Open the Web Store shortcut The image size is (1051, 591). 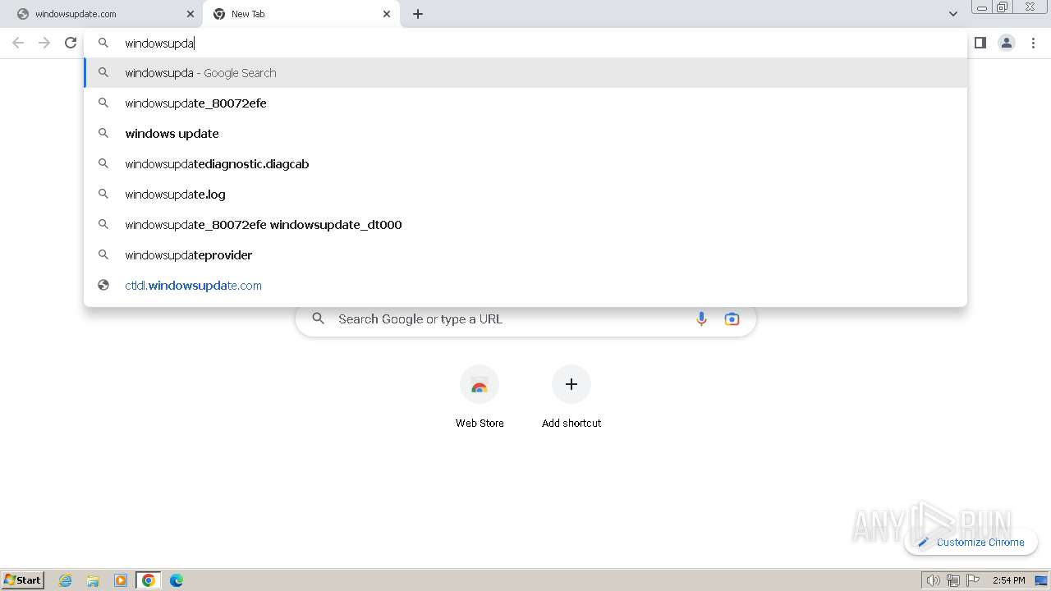(480, 397)
